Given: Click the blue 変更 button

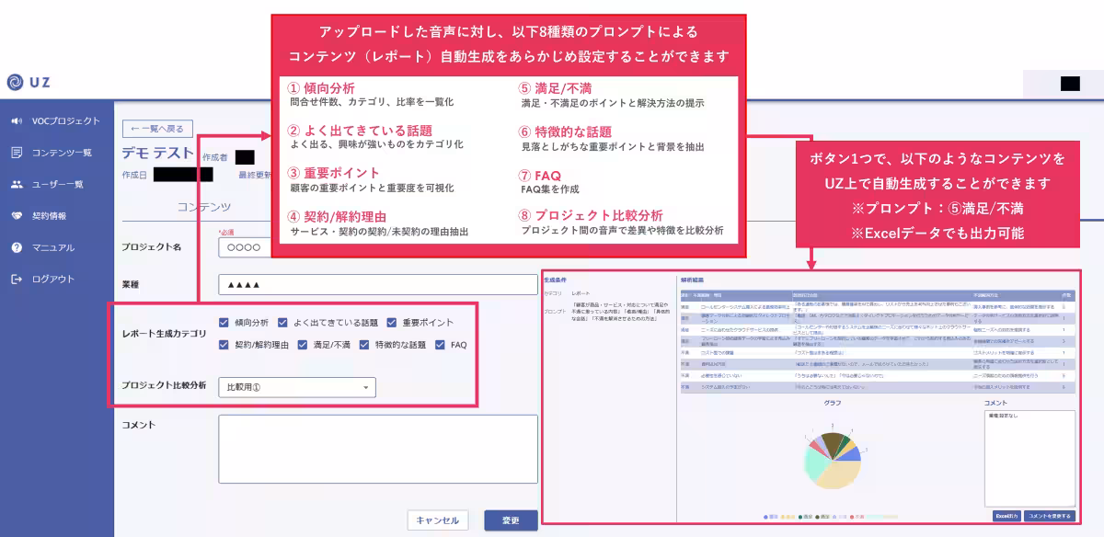Looking at the screenshot, I should [x=511, y=520].
